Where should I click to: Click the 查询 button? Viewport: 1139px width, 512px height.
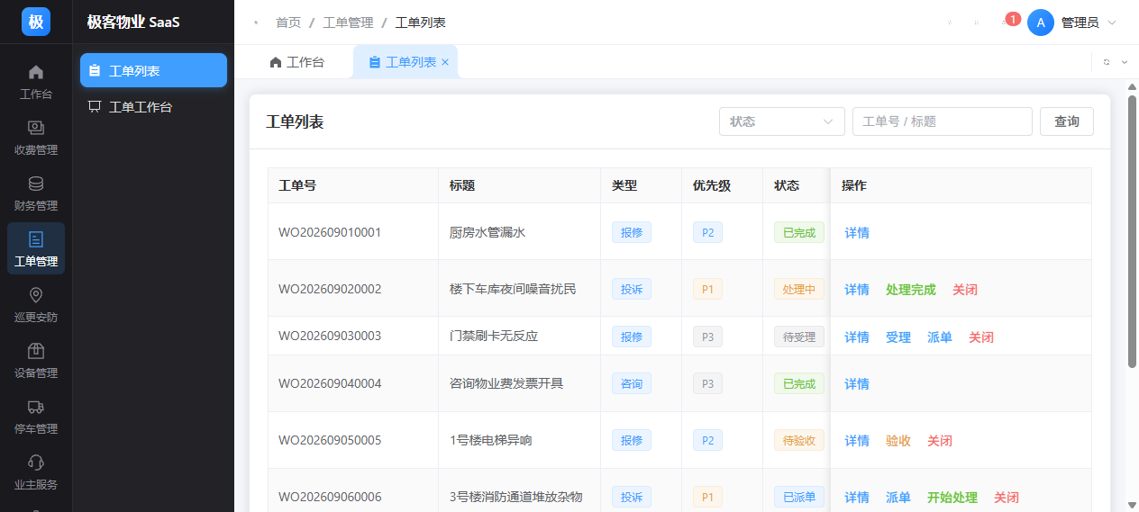point(1067,121)
